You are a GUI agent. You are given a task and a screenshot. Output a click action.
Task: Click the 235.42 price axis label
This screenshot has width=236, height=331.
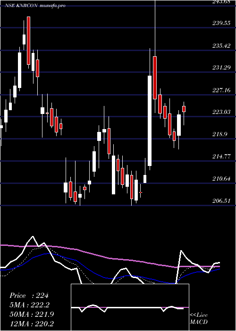pyautogui.click(x=221, y=45)
